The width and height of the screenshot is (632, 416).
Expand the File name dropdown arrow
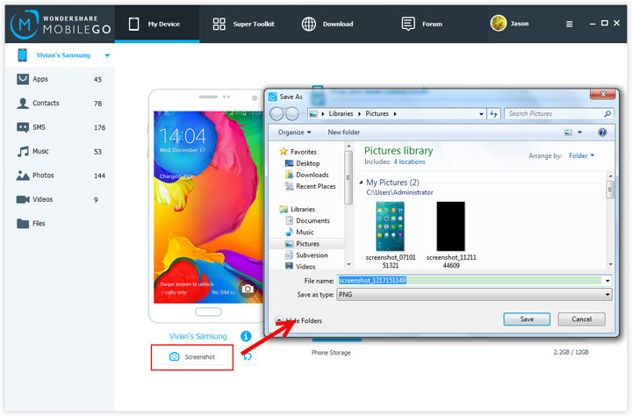click(607, 281)
